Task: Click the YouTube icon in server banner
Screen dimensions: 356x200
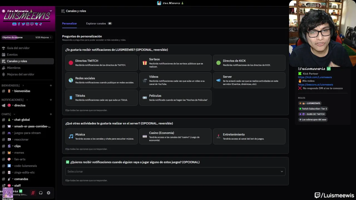Action: [14, 24]
